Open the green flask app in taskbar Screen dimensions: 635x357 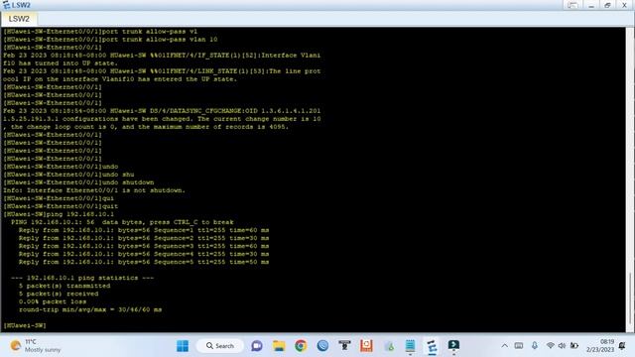389,346
